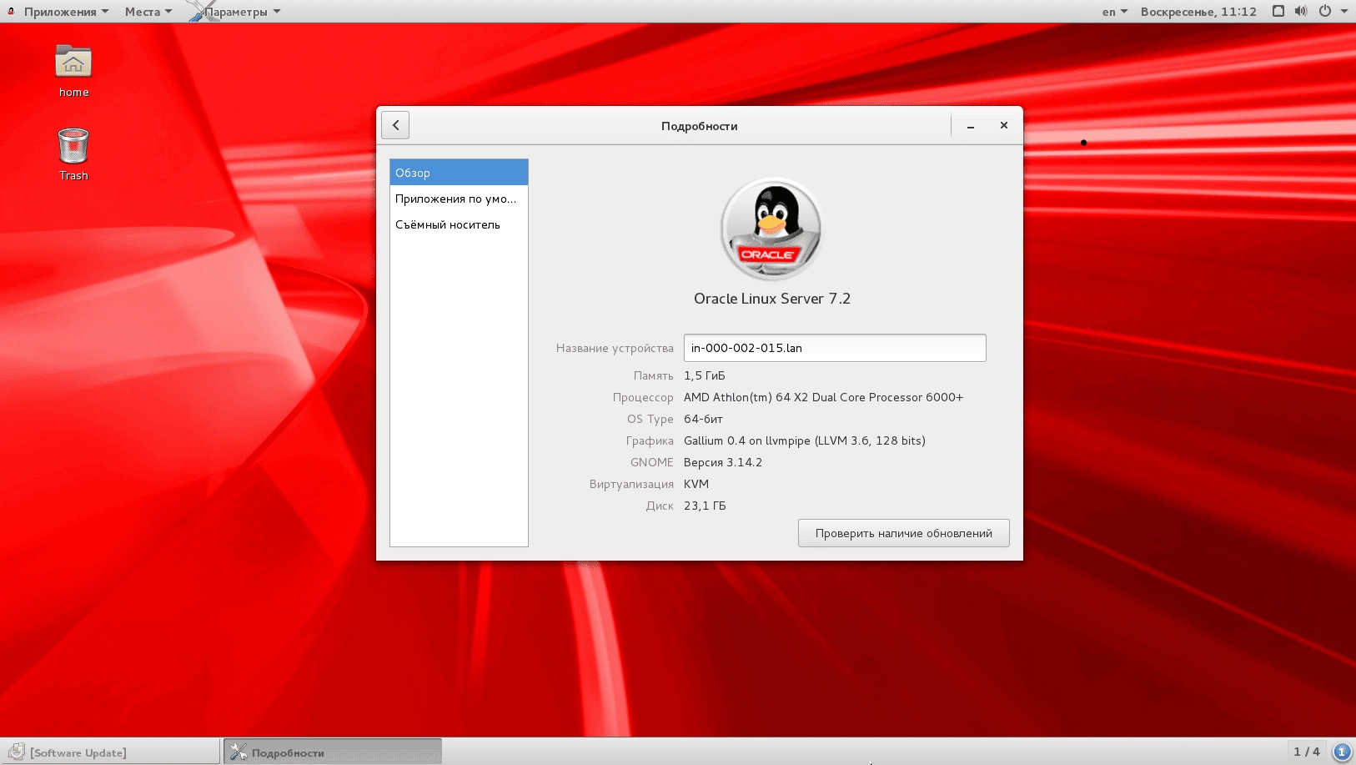The width and height of the screenshot is (1356, 765).
Task: Click Проверить наличие обновлений button
Action: coord(903,533)
